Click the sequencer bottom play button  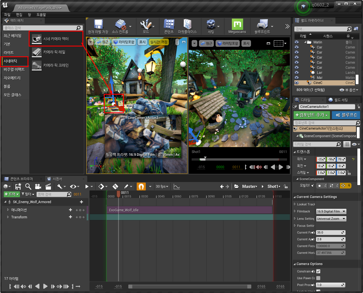click(x=45, y=287)
